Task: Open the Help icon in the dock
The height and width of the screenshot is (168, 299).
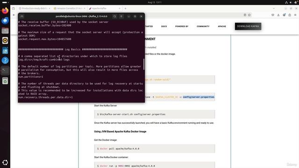Action: pyautogui.click(x=5, y=60)
